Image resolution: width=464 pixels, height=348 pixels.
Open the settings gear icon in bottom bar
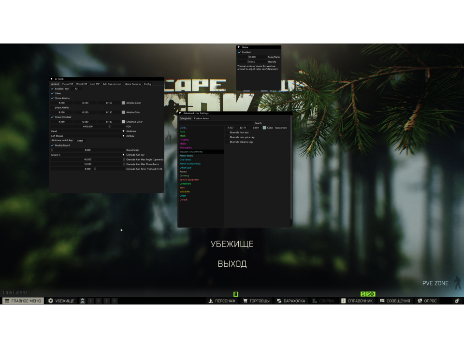click(457, 301)
